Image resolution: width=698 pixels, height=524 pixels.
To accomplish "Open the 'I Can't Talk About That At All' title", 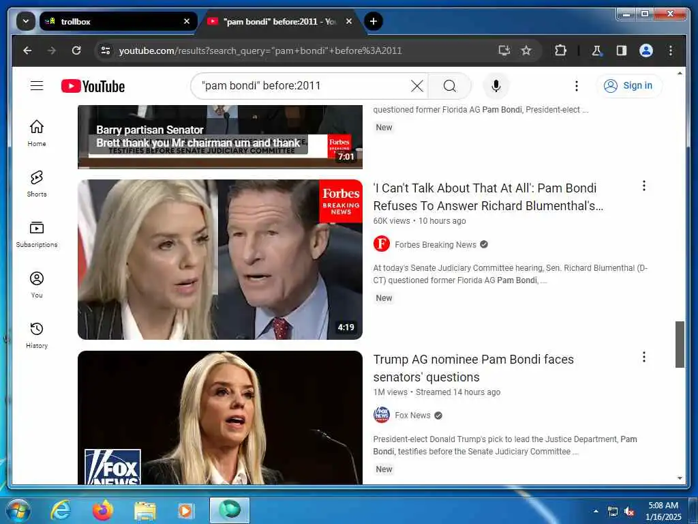I will click(488, 197).
